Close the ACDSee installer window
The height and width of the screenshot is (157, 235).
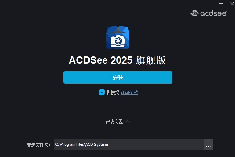coord(232,4)
